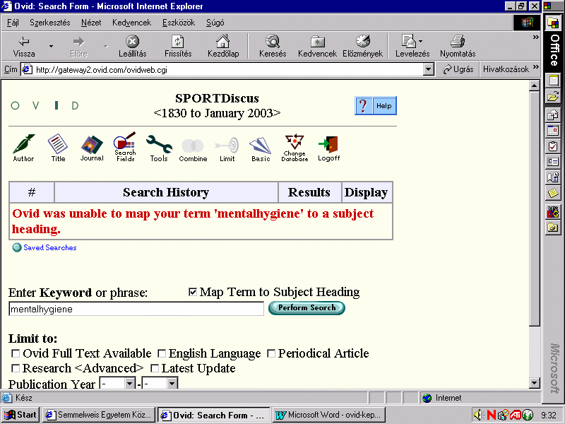Open the Súgó menu
The width and height of the screenshot is (565, 424).
click(x=215, y=23)
